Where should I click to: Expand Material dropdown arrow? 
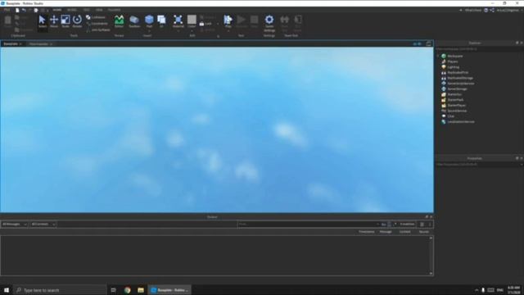tap(178, 31)
